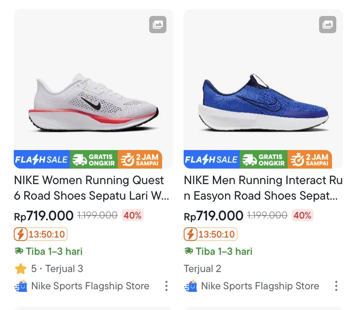Click image gallery icon on white Nike shoe
The width and height of the screenshot is (357, 310).
(x=158, y=25)
